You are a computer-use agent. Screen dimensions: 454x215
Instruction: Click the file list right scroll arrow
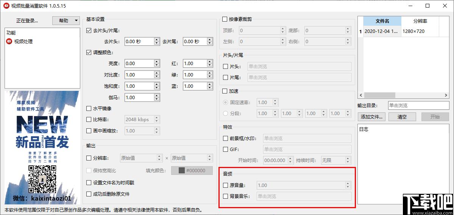point(446,95)
